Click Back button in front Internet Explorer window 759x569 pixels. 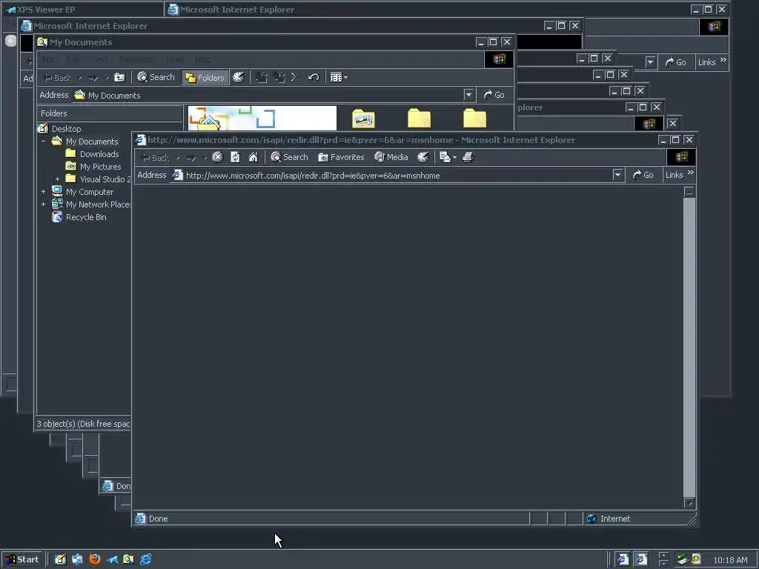(x=155, y=158)
